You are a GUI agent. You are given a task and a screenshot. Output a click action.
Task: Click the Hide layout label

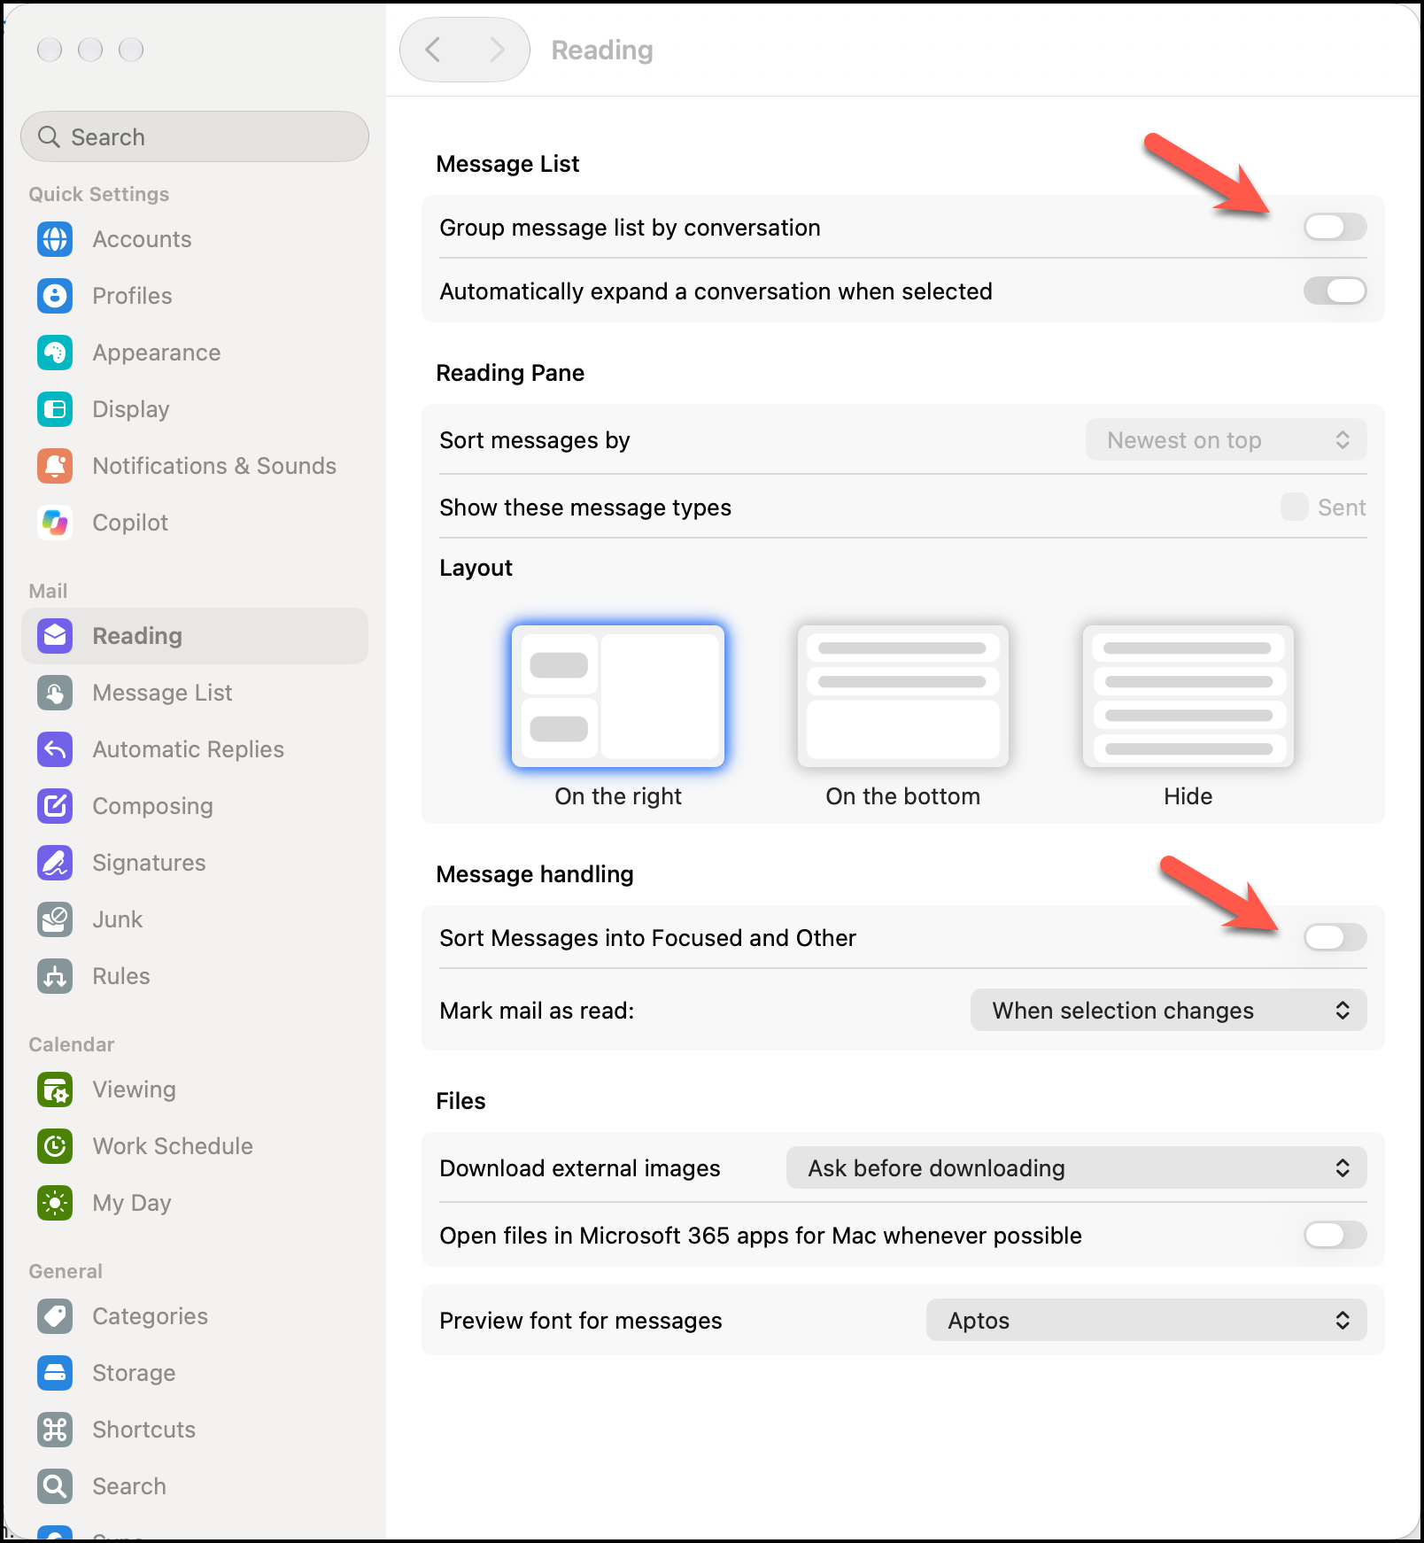click(1188, 796)
